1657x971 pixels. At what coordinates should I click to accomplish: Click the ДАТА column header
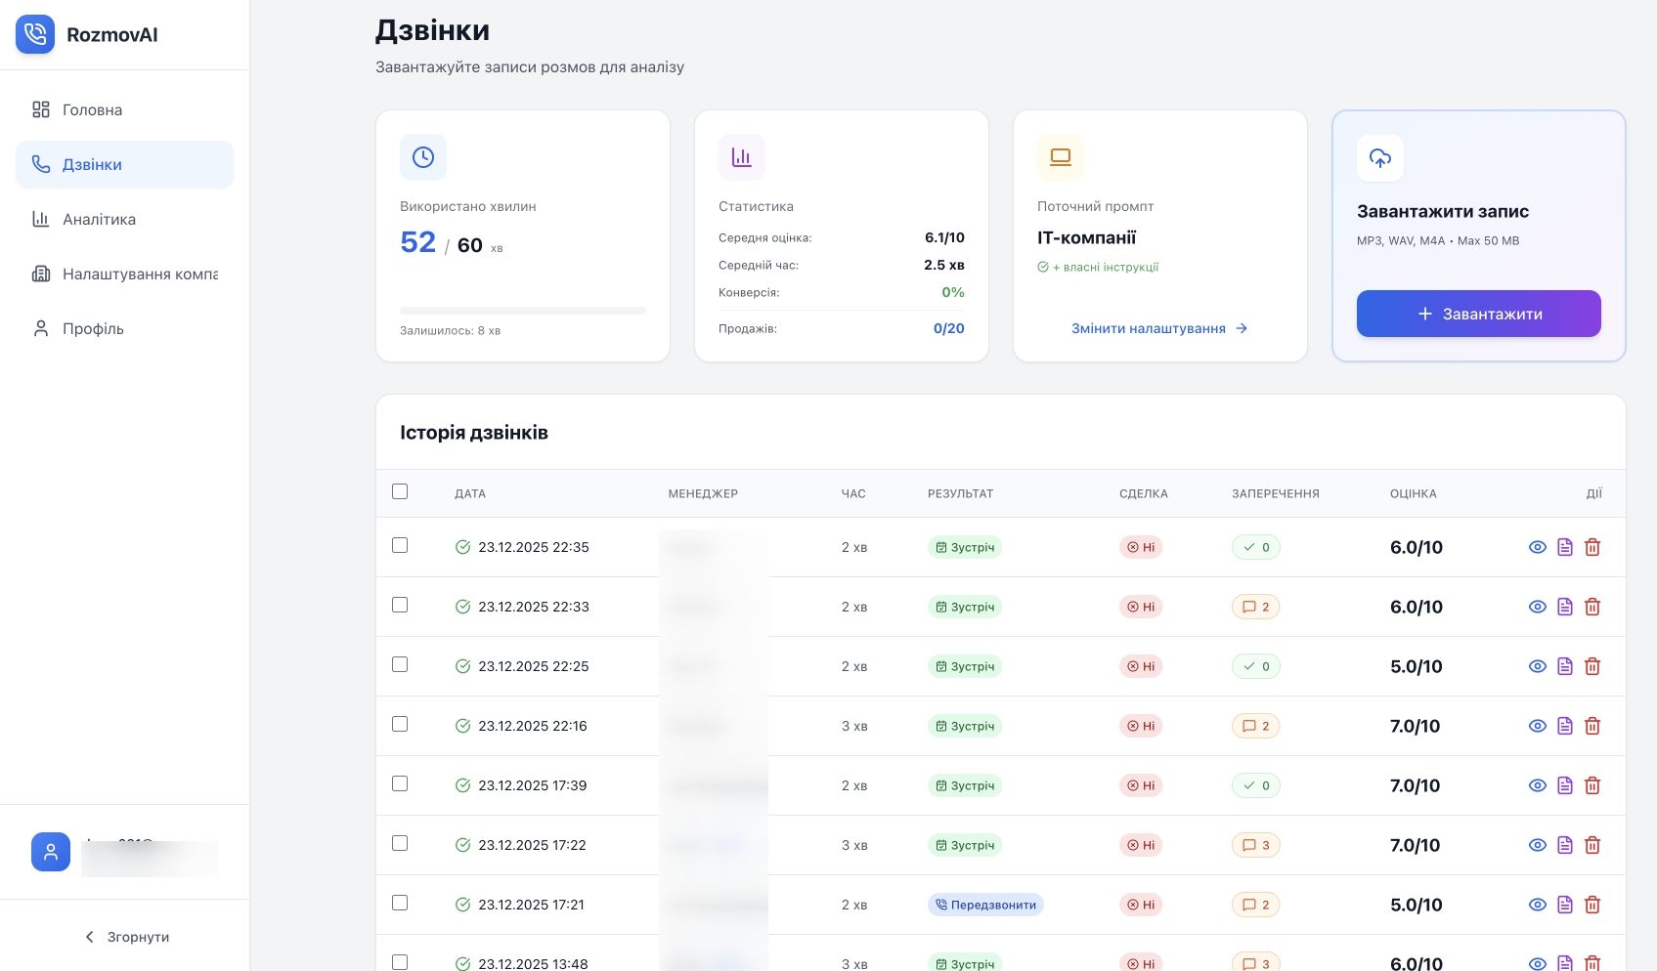[470, 493]
